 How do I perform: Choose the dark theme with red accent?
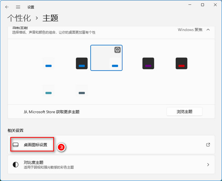[181, 63]
